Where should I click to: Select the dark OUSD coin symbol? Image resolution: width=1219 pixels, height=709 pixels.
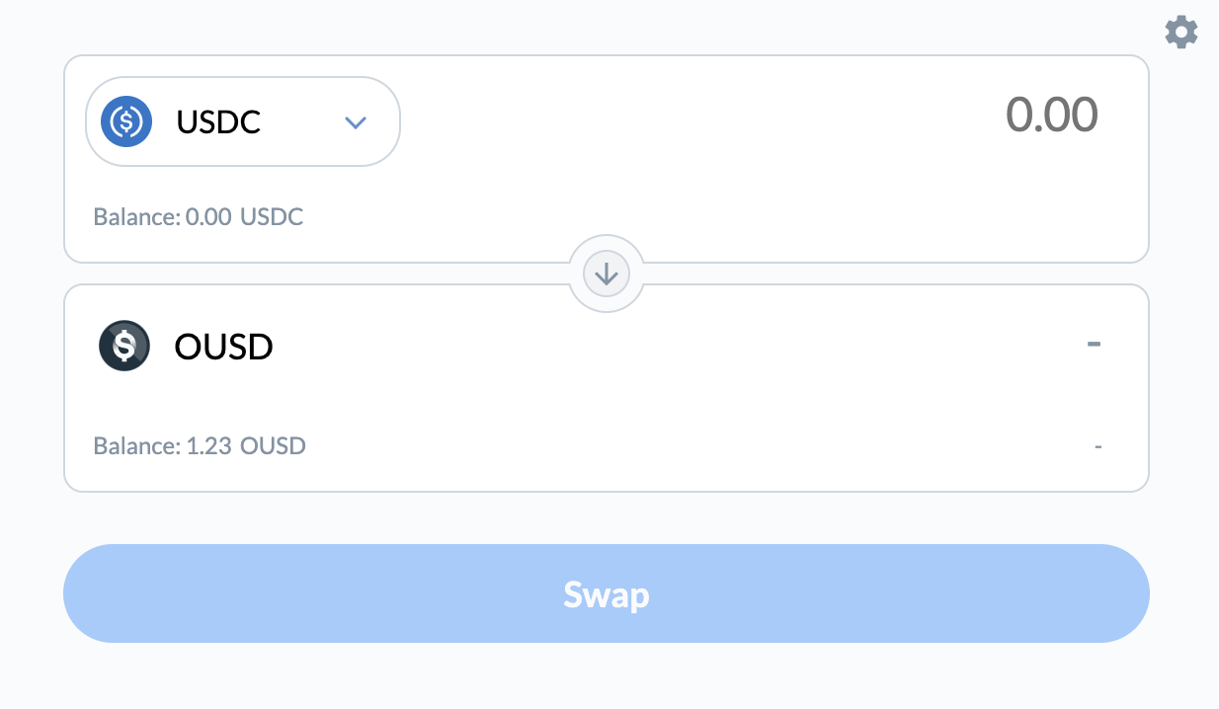point(123,346)
